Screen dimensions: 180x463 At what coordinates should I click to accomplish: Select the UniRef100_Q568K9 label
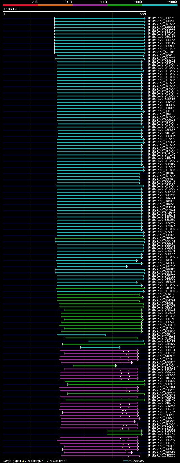(161, 120)
